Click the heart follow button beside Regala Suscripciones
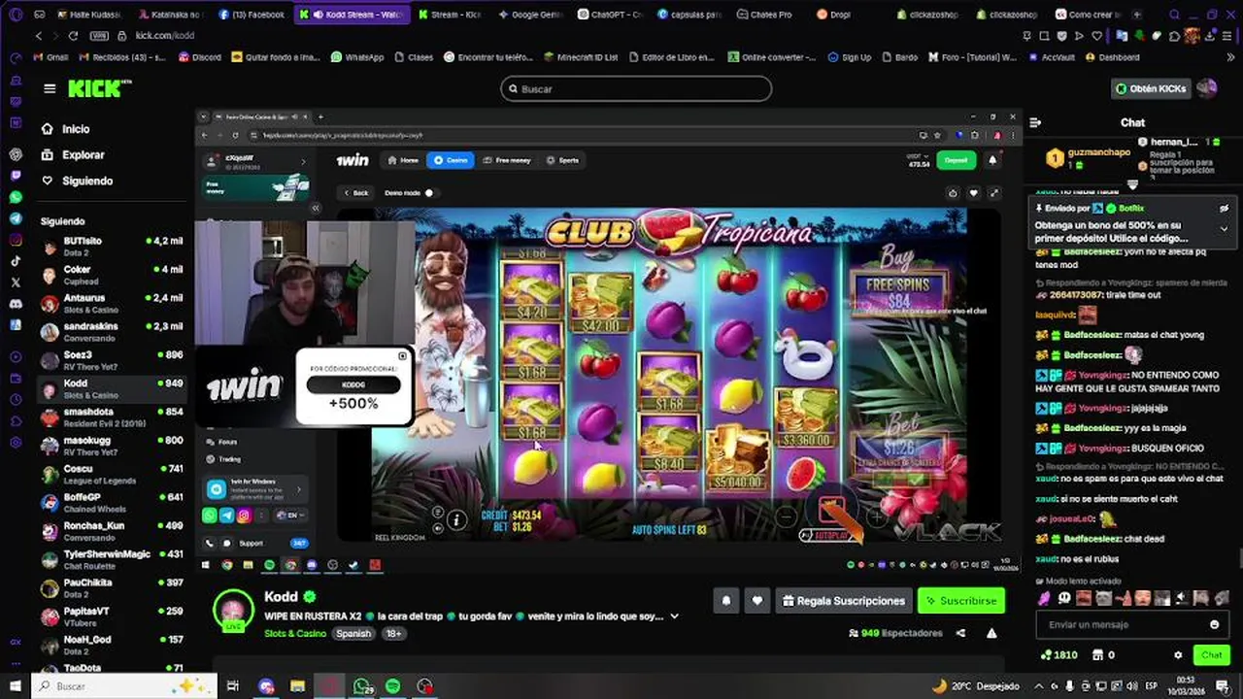The height and width of the screenshot is (699, 1243). 757,601
